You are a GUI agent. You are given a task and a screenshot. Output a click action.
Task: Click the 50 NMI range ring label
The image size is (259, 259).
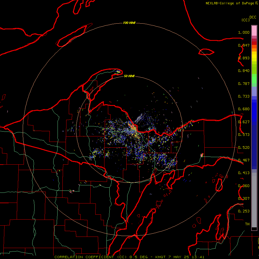(x=129, y=76)
